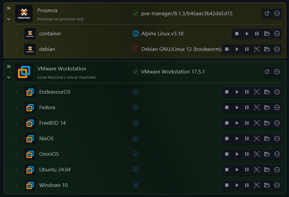Image resolution: width=289 pixels, height=197 pixels.
Task: Stop the NixOS virtual machine
Action: [227, 138]
